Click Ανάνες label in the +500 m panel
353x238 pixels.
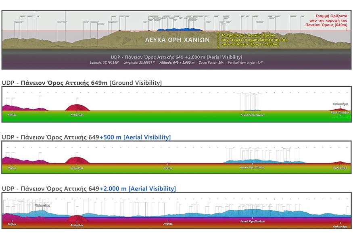point(168,167)
